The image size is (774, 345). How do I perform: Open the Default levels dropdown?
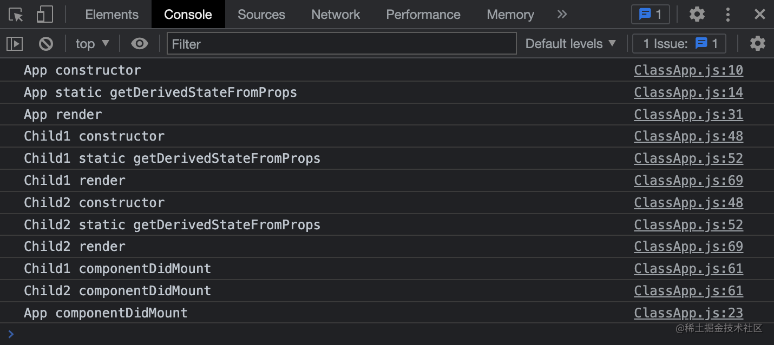coord(570,44)
